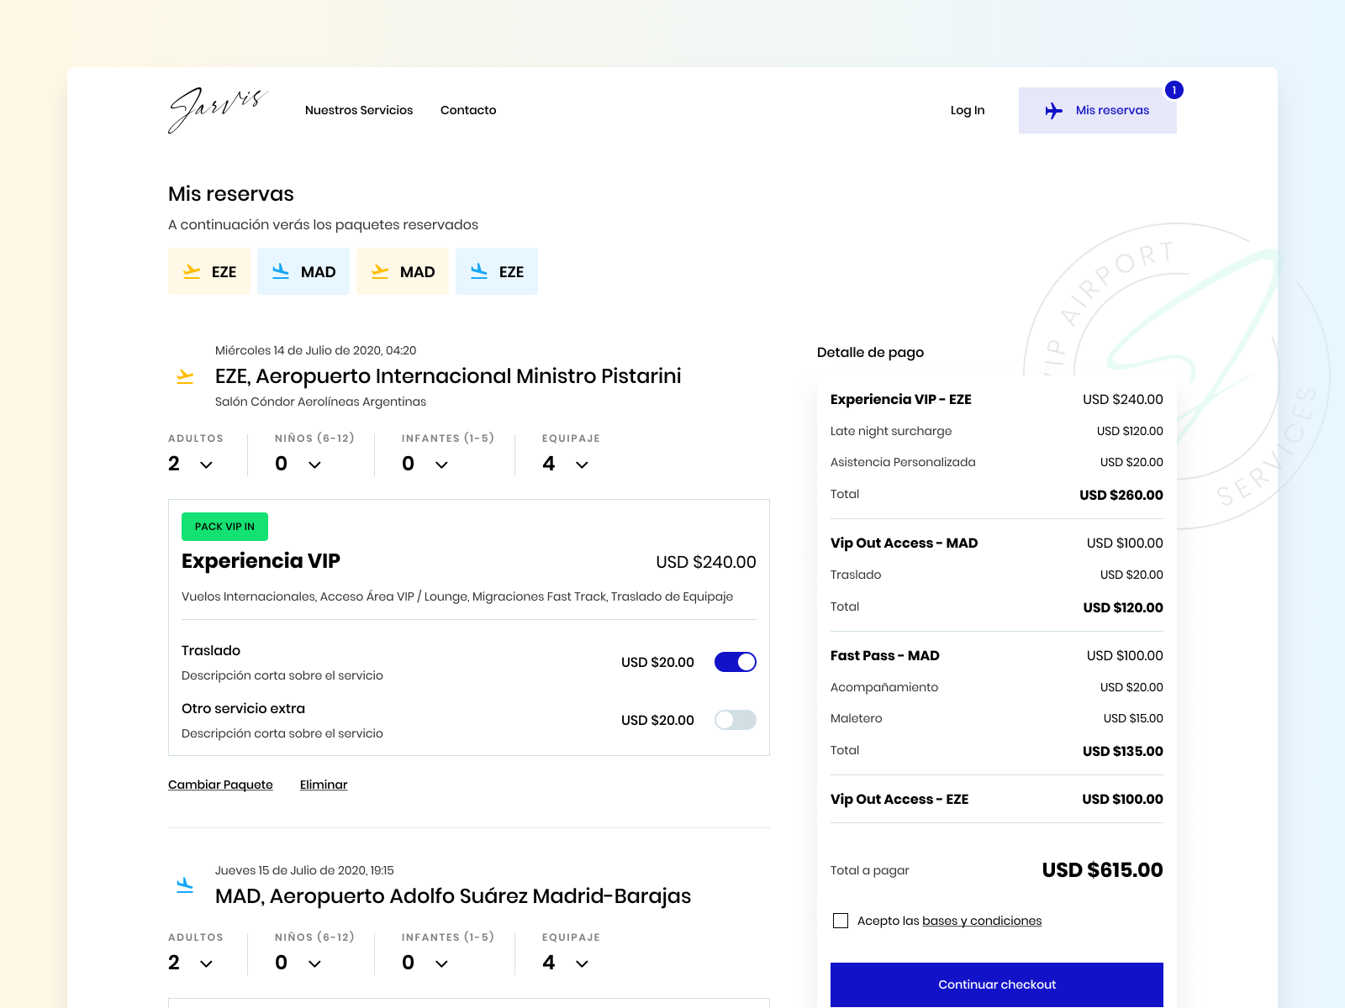1345x1008 pixels.
Task: Click the Eliminar link under Experiencia VIP
Action: coord(324,785)
